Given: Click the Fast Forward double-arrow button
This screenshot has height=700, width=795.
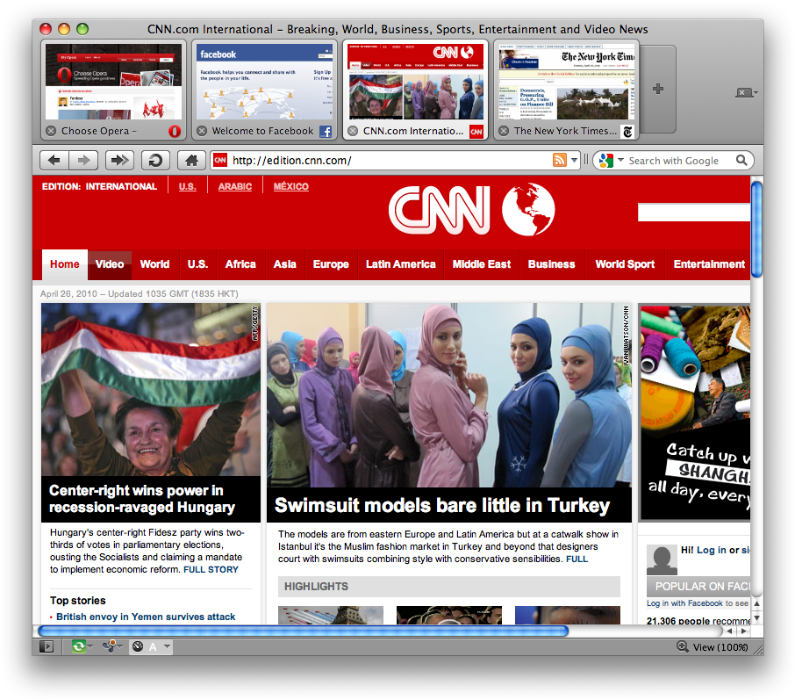Looking at the screenshot, I should coord(119,161).
